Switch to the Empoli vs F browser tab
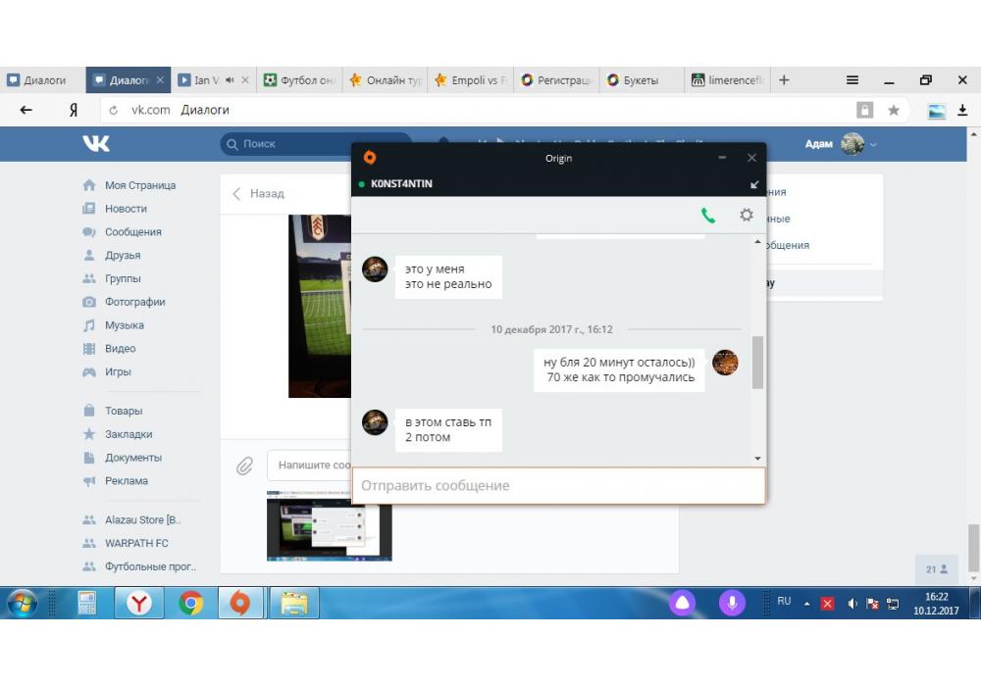Image resolution: width=981 pixels, height=686 pixels. [471, 80]
